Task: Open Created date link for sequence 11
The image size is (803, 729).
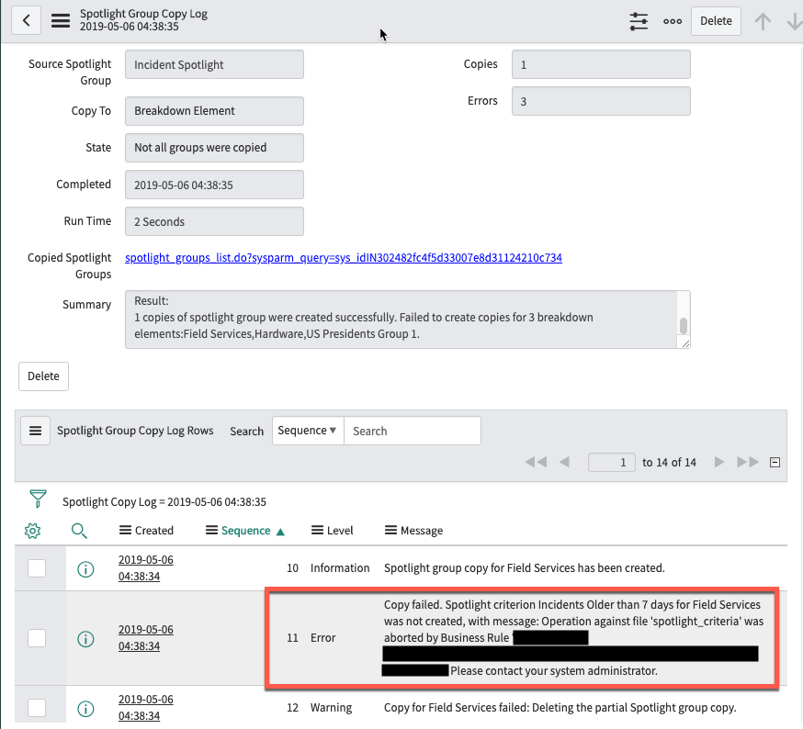Action: 146,638
